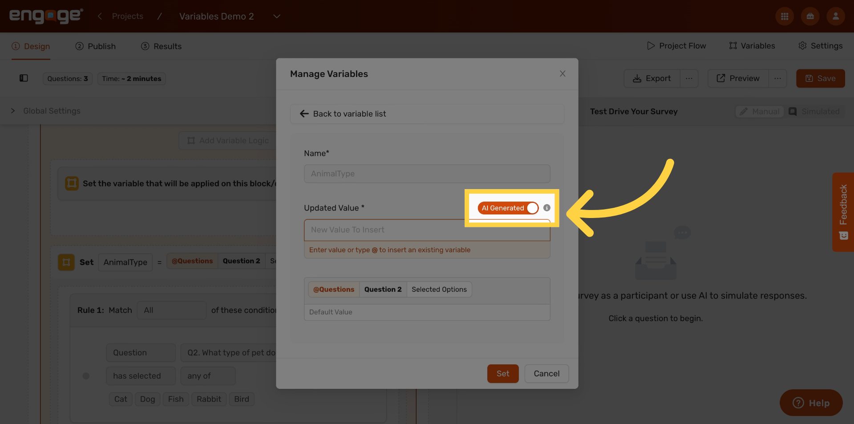Cancel the Manage Variables dialog
The width and height of the screenshot is (854, 424).
(x=546, y=374)
